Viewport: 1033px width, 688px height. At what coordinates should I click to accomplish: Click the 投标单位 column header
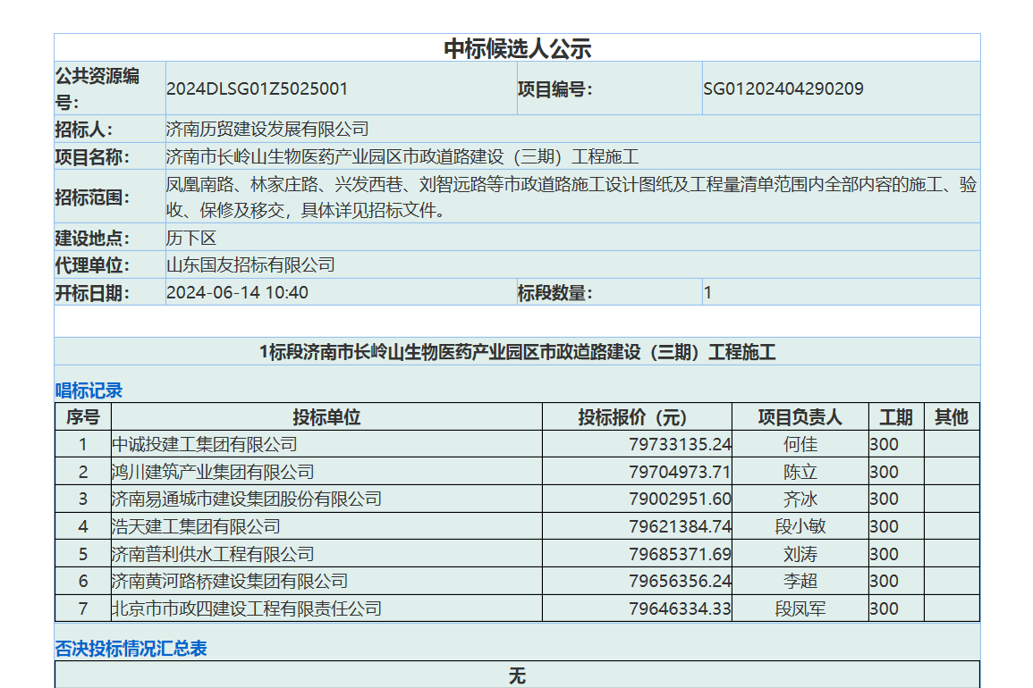(x=326, y=416)
